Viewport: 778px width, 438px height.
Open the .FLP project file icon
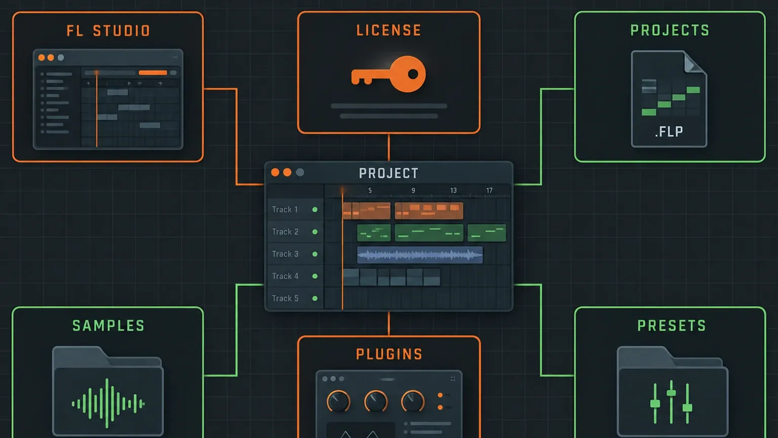(x=669, y=99)
